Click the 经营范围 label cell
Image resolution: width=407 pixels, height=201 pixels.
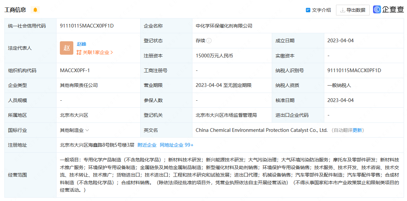30,175
